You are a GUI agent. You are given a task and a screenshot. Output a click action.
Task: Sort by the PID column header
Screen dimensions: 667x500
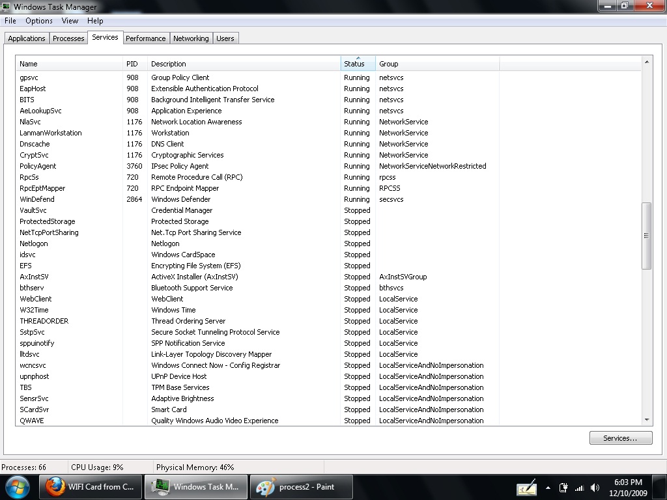[x=135, y=64]
